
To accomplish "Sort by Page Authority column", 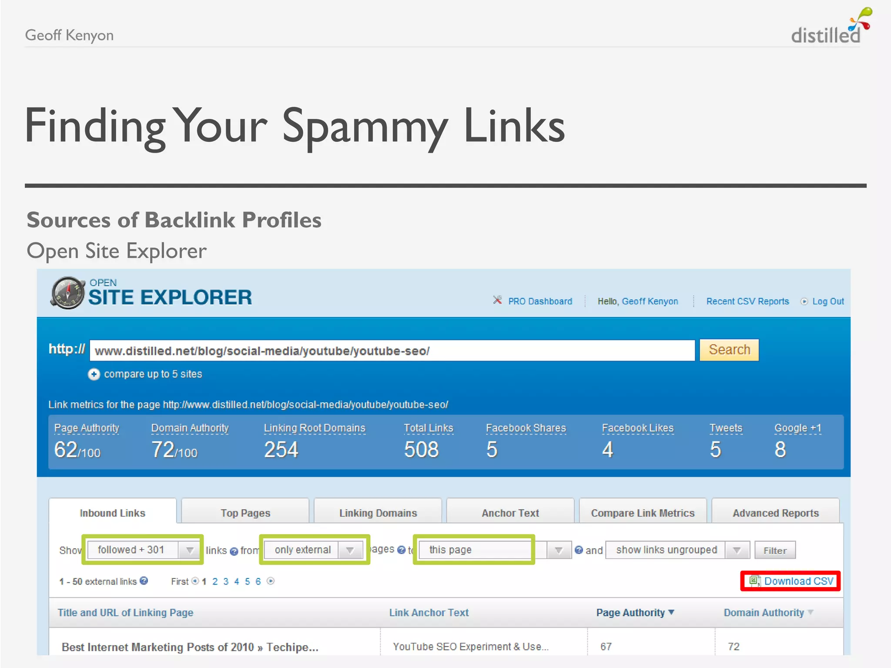I will (635, 613).
